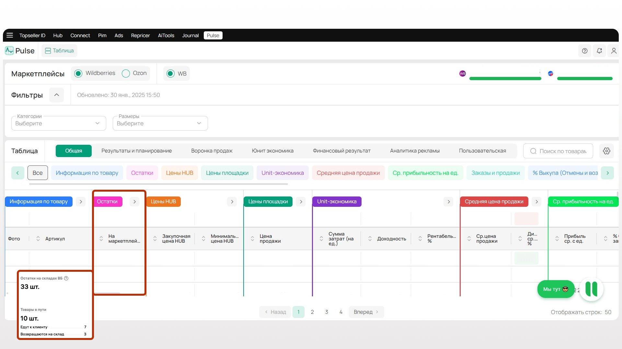Image resolution: width=622 pixels, height=349 pixels.
Task: Open the Размеры dropdown
Action: point(160,123)
